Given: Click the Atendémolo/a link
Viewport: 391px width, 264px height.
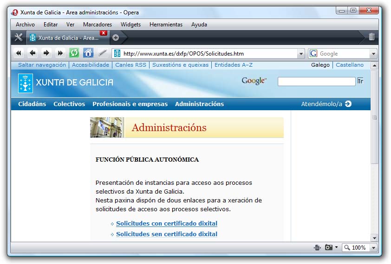Looking at the screenshot, I should (322, 104).
